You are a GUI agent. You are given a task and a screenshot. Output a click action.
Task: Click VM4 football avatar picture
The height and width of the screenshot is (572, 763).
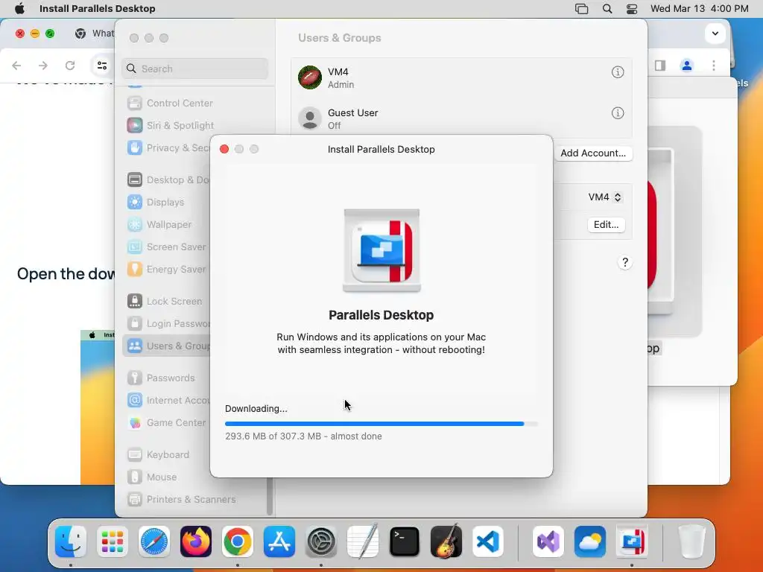(x=310, y=77)
